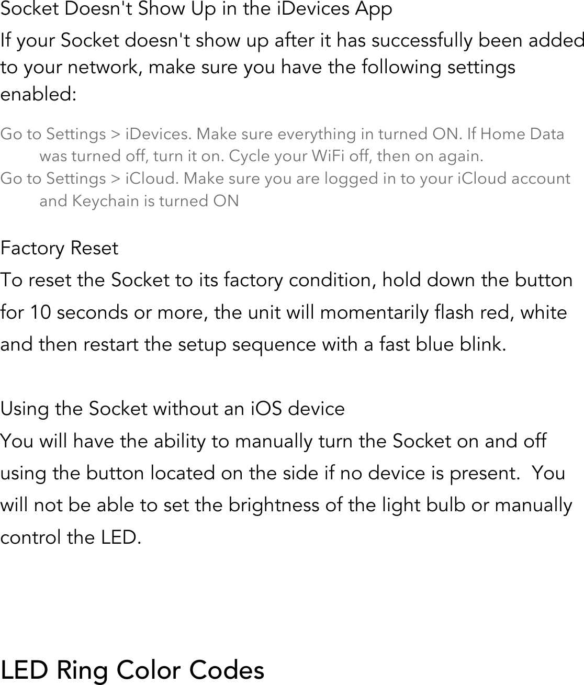Click the line starting 'for 10 seconds or more'

point(284,313)
